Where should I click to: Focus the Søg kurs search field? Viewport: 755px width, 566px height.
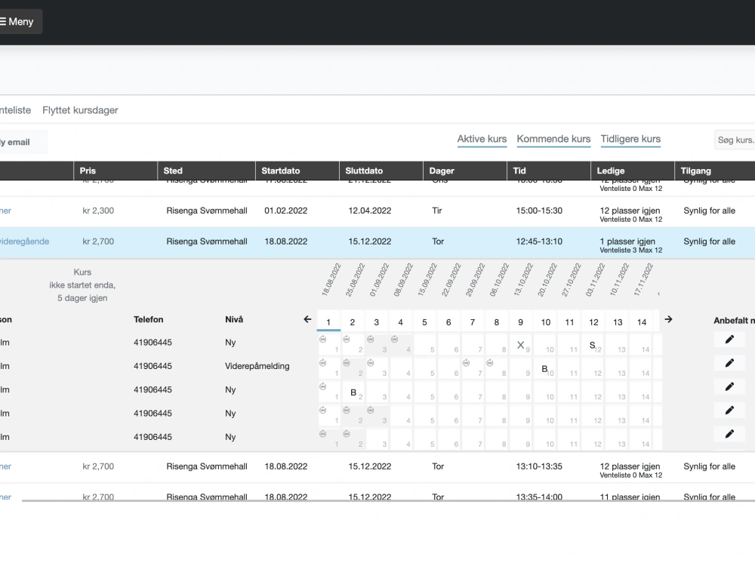[x=735, y=140]
